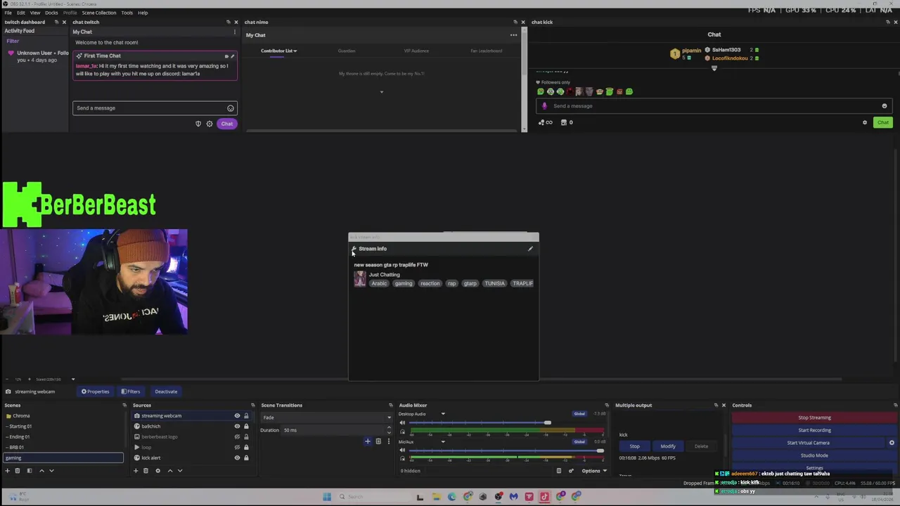The image size is (900, 506).
Task: Open the File menu
Action: [8, 13]
